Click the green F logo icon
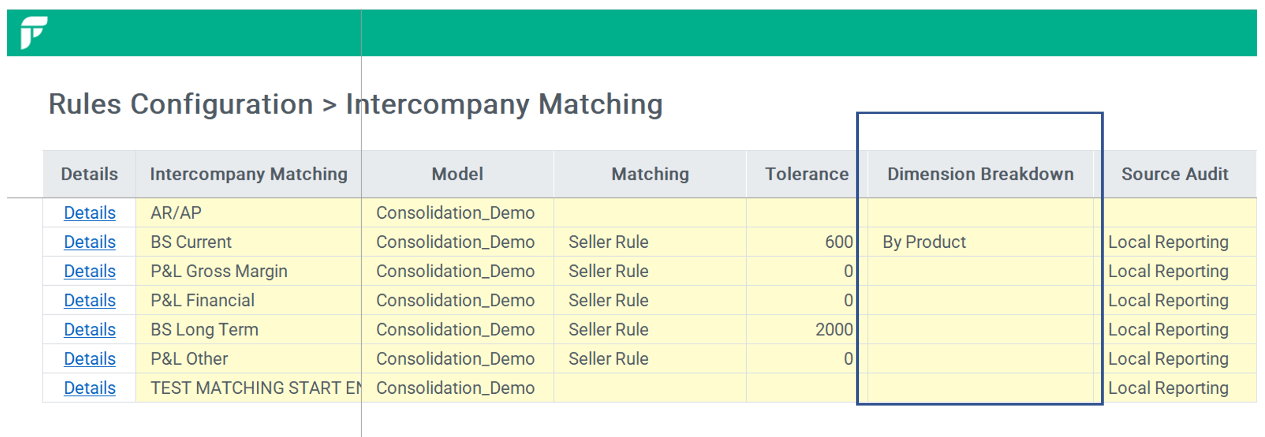 pyautogui.click(x=33, y=32)
